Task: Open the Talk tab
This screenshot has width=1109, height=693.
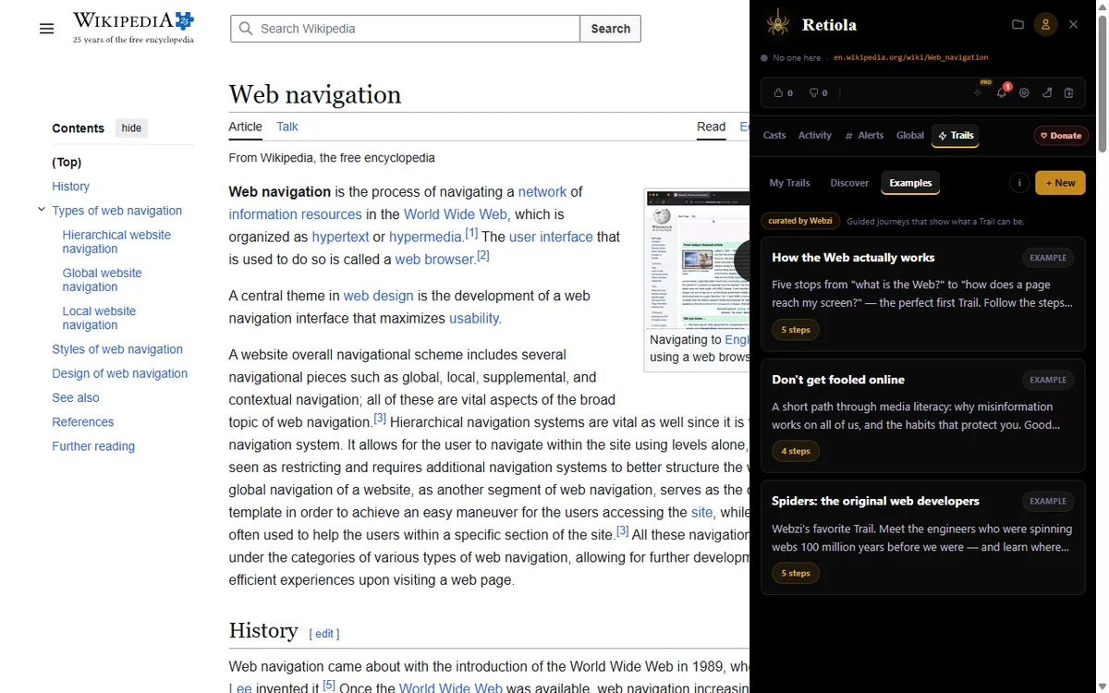Action: click(287, 127)
